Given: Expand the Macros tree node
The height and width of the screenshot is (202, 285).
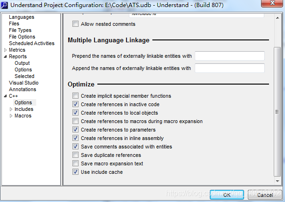Looking at the screenshot, I should point(11,116).
